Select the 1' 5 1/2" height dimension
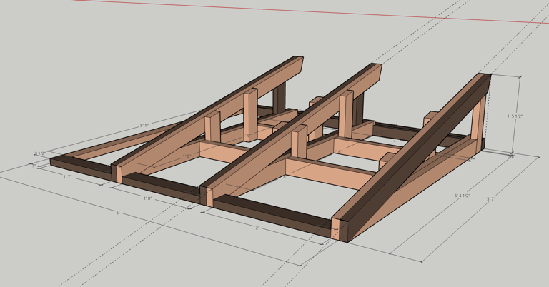 tap(515, 116)
